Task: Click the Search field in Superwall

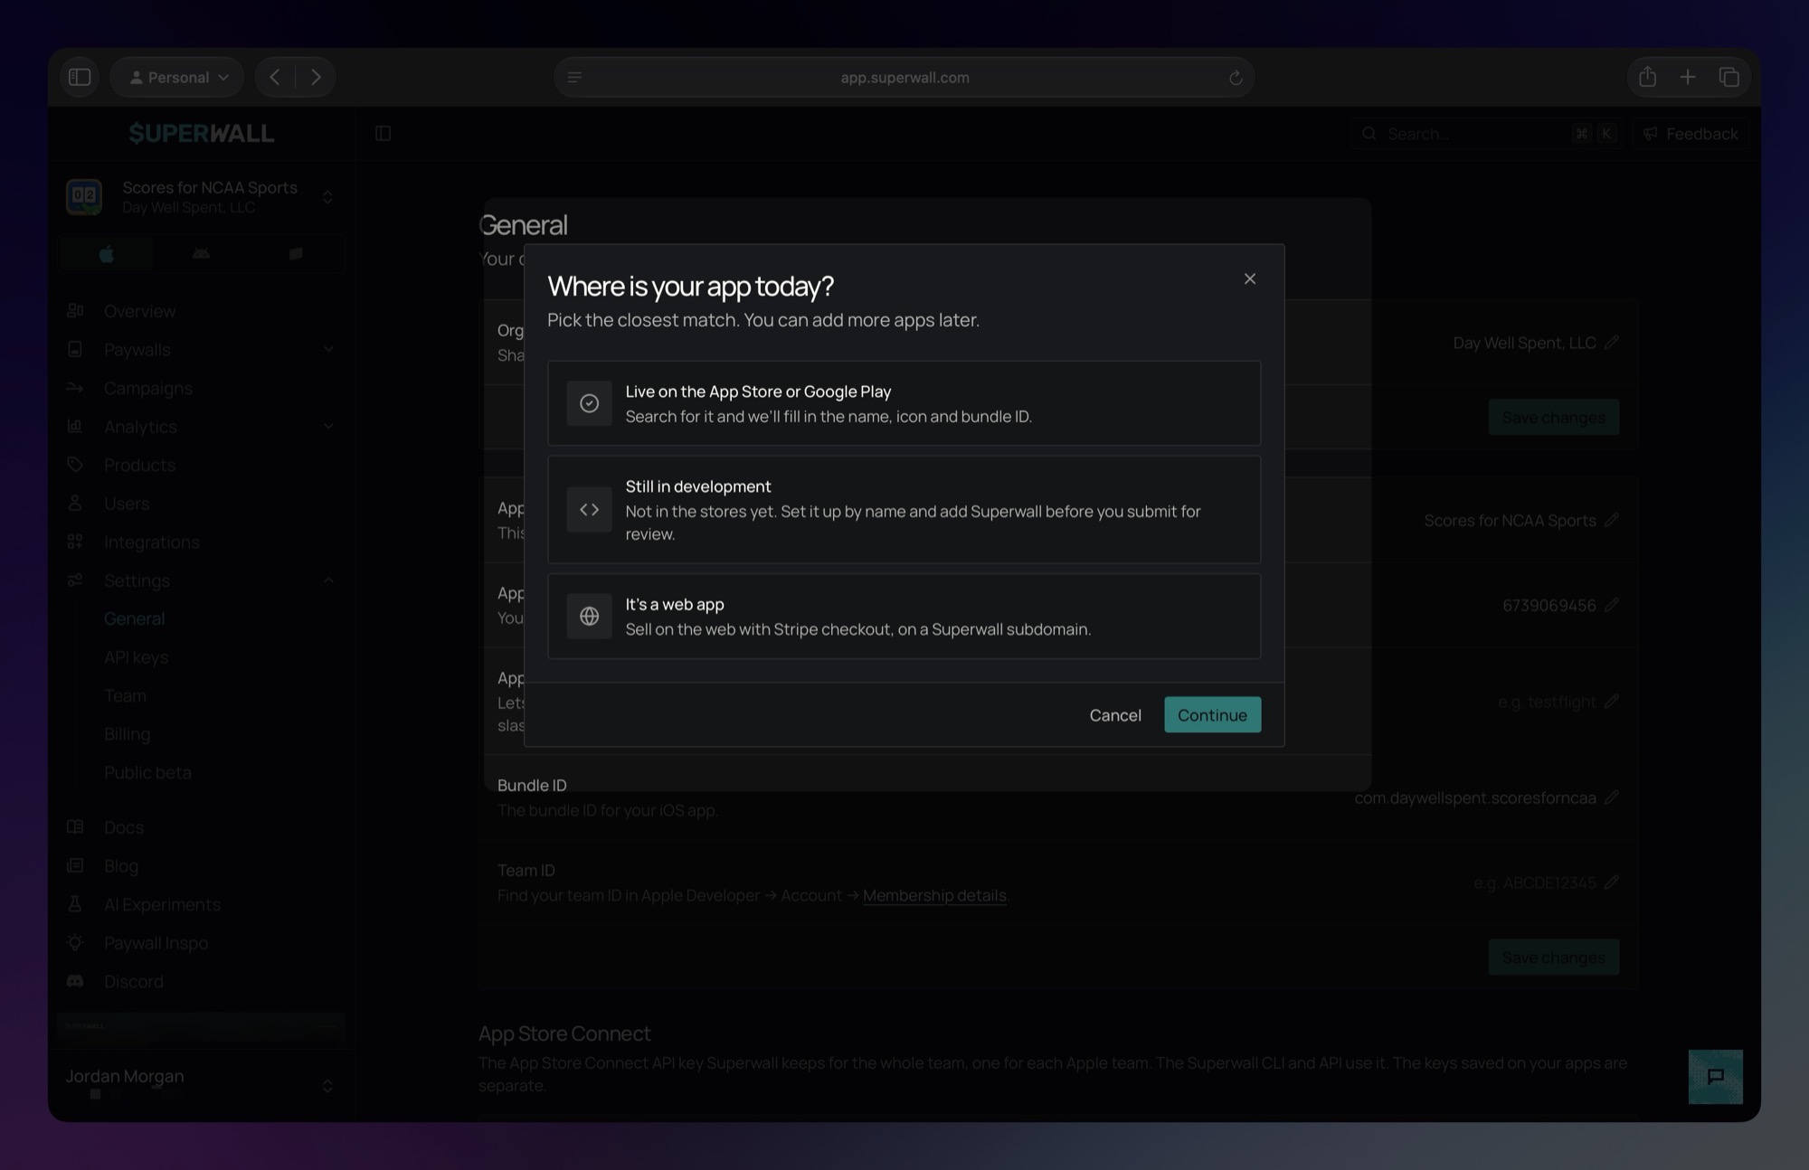Action: pyautogui.click(x=1486, y=134)
